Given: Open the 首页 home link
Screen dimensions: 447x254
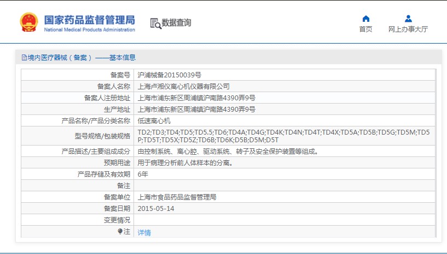Looking at the screenshot, I should tap(366, 29).
